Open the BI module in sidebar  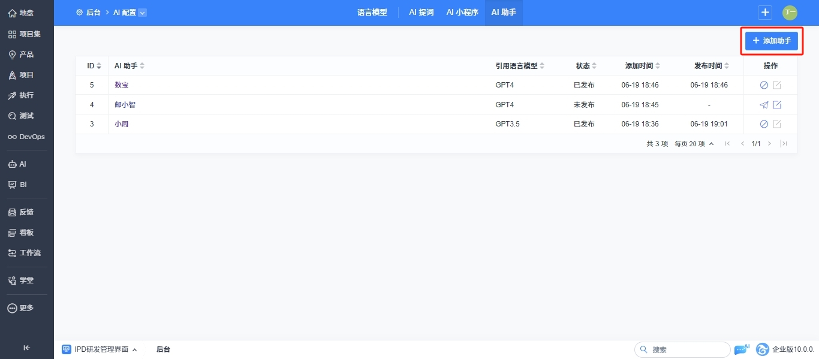26,185
